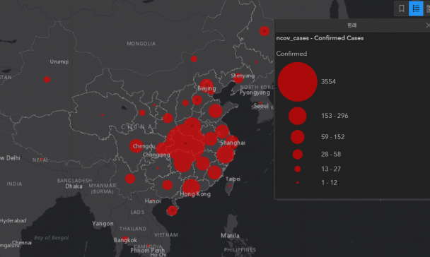Click the '13 - 27' legend range text
The image size is (430, 257).
[331, 169]
